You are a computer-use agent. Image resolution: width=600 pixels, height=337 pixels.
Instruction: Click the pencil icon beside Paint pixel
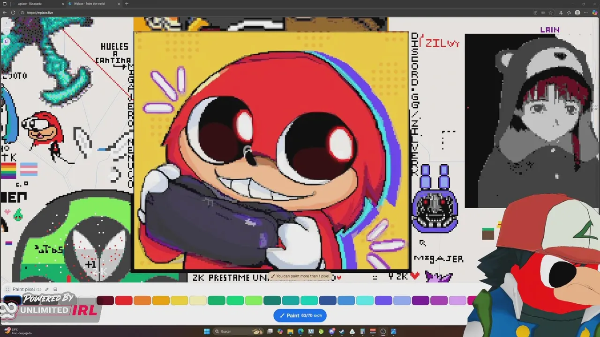[47, 289]
